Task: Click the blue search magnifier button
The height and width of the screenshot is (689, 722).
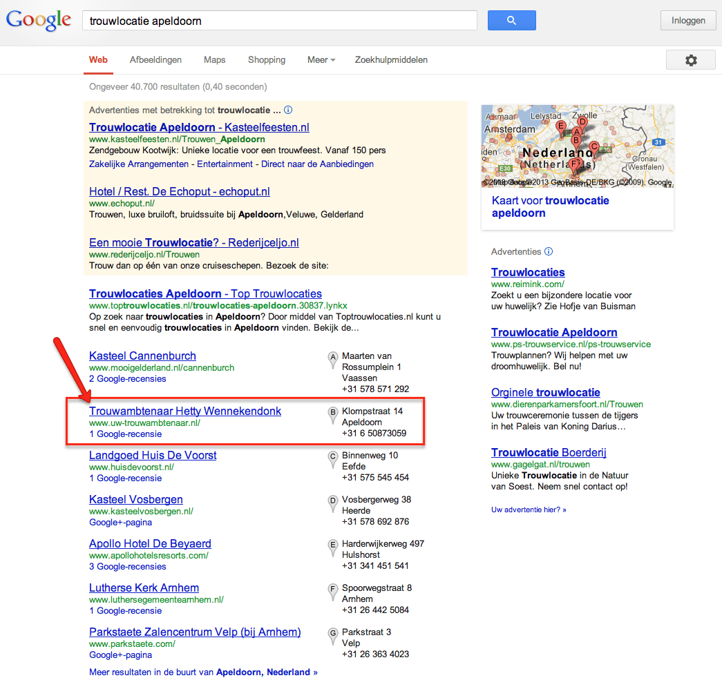Action: point(511,21)
